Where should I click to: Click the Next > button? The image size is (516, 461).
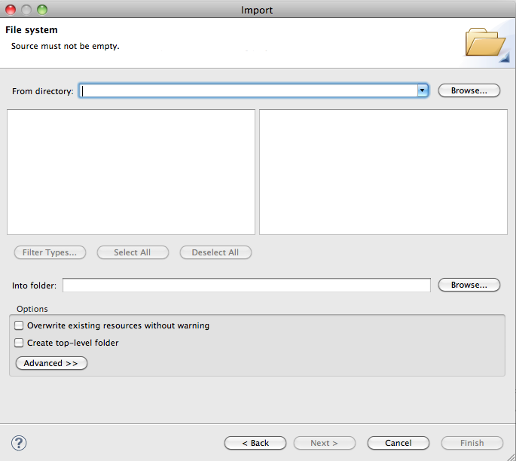coord(324,443)
